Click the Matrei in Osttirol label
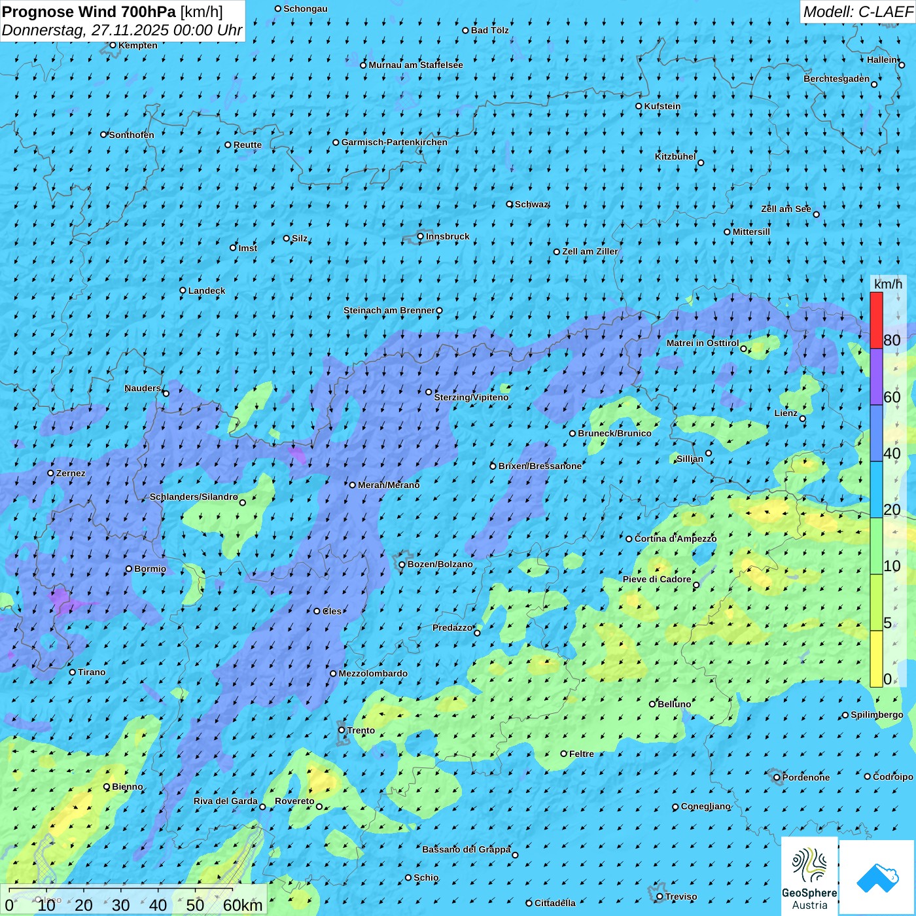This screenshot has width=916, height=916. point(703,343)
